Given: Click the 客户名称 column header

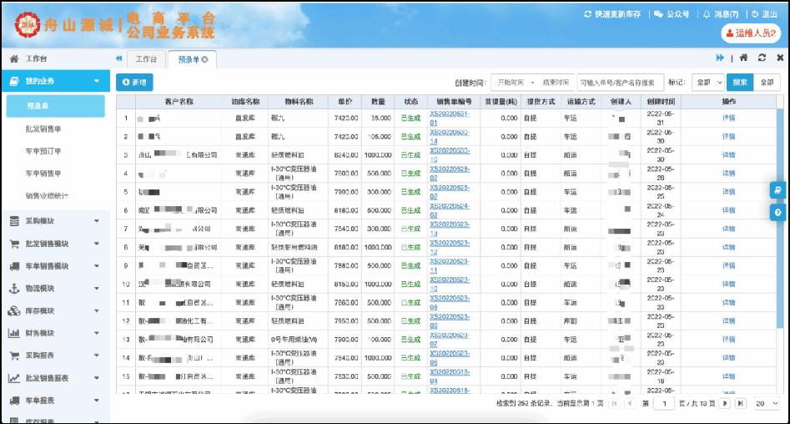Looking at the screenshot, I should (x=179, y=101).
